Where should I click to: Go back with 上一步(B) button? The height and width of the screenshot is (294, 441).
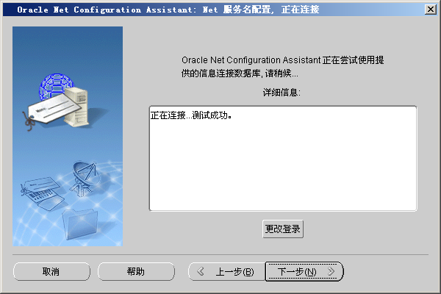pos(226,271)
